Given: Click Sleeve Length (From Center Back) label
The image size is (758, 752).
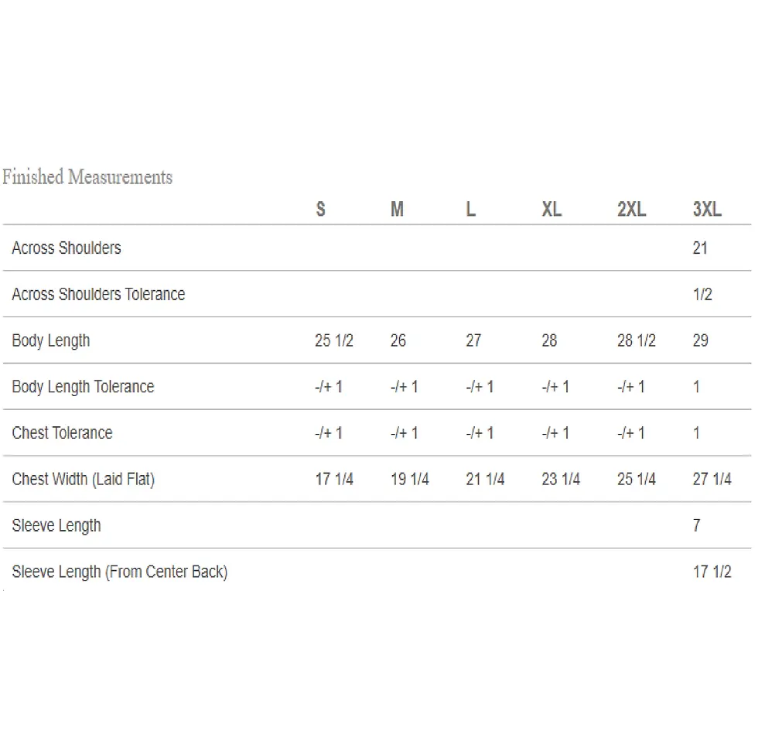Looking at the screenshot, I should (x=120, y=572).
